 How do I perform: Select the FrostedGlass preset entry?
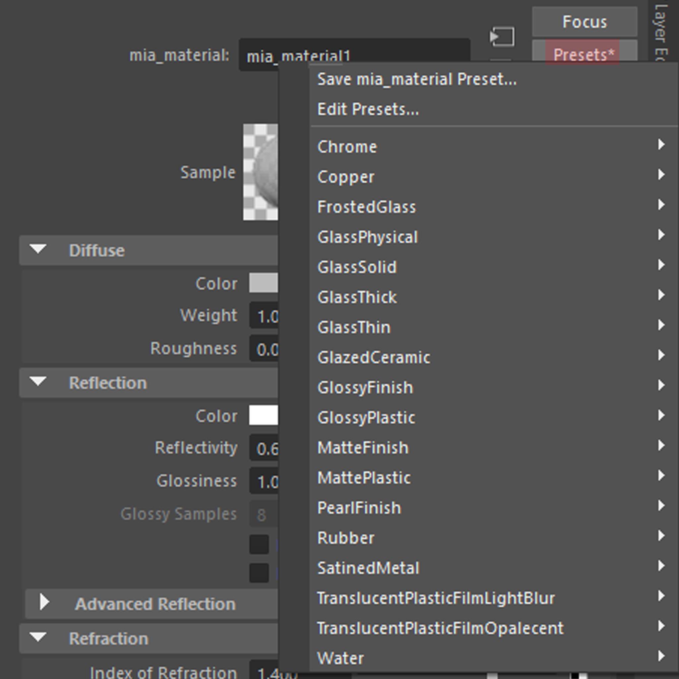point(366,207)
